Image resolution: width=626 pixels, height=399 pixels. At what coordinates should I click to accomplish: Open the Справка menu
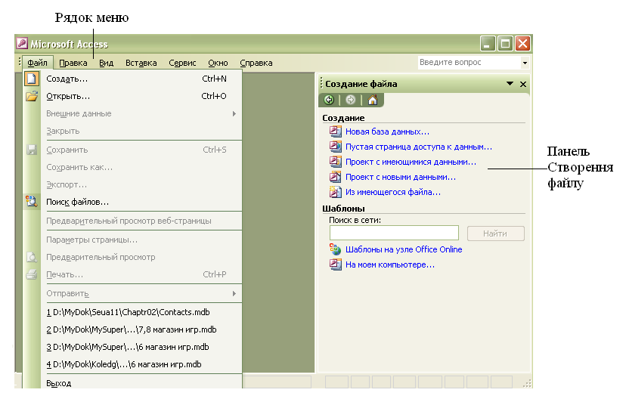pos(256,63)
